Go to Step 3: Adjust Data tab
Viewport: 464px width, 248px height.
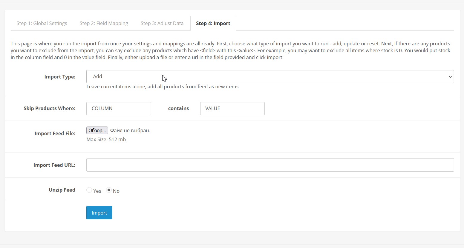[162, 23]
